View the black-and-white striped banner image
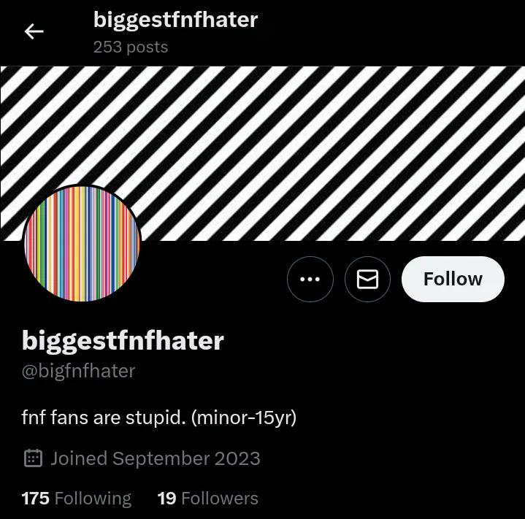 pos(263,153)
